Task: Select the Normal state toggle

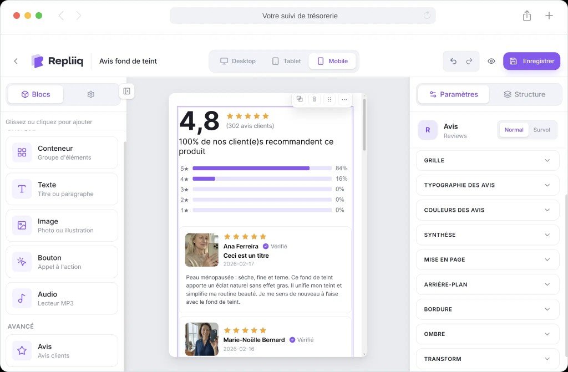Action: coord(514,130)
